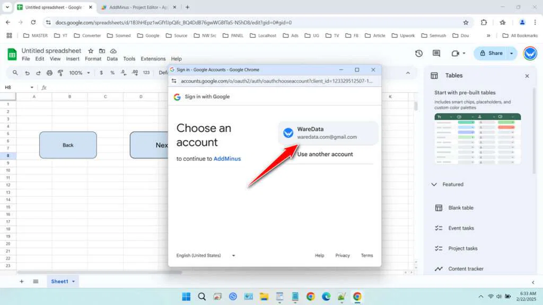Click the Print icon in the toolbar

point(49,73)
